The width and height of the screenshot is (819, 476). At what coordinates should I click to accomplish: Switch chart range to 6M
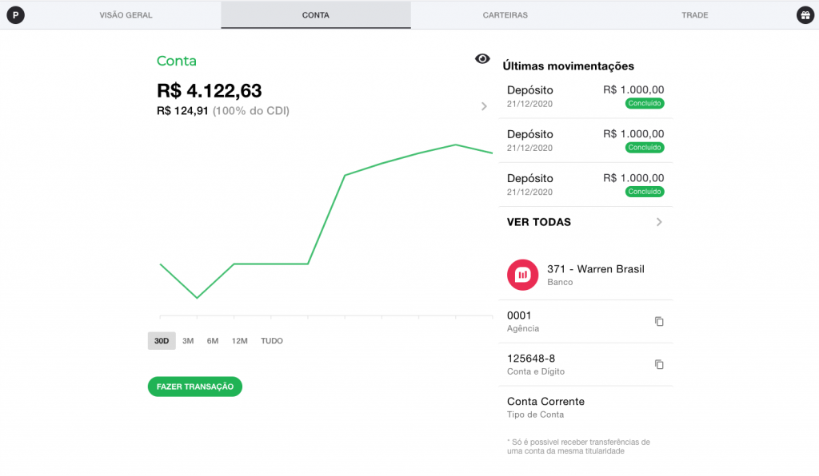(x=213, y=341)
